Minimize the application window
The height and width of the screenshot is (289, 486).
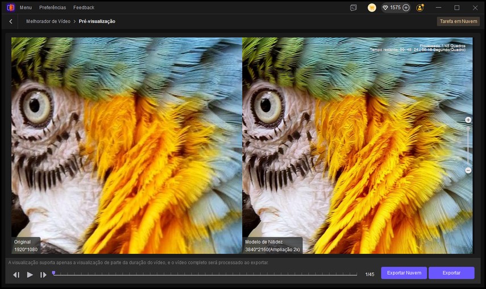[x=438, y=7]
